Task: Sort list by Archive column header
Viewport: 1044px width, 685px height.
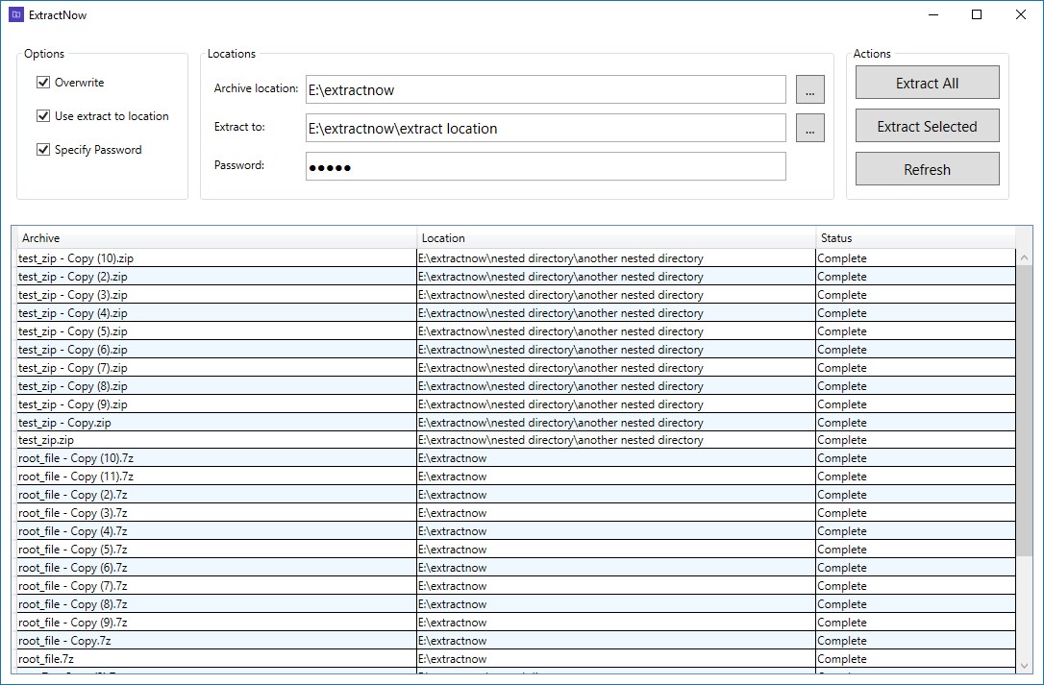Action: (217, 237)
